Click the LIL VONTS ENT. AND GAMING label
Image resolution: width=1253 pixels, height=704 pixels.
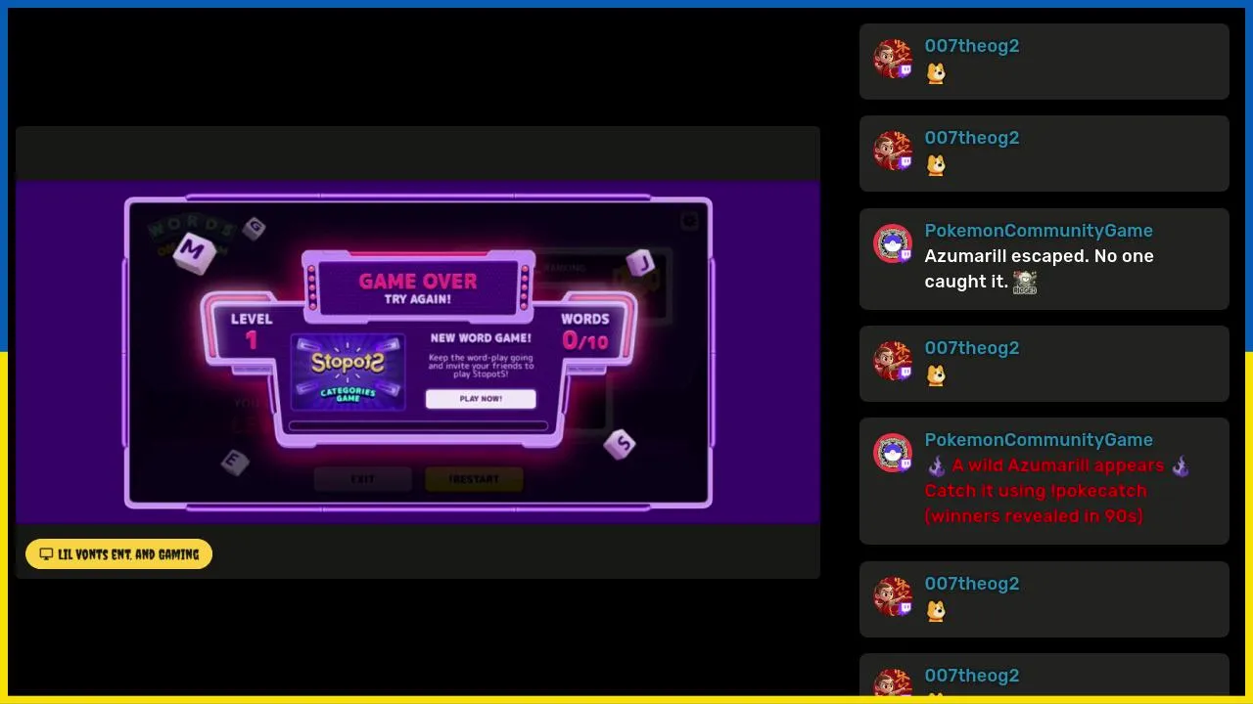click(x=118, y=554)
